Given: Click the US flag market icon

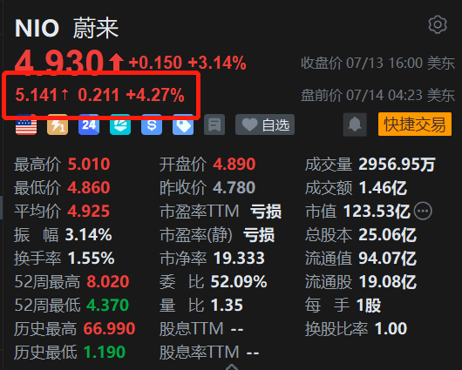Looking at the screenshot, I should (x=26, y=124).
